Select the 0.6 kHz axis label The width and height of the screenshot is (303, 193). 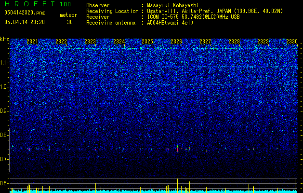(4, 183)
